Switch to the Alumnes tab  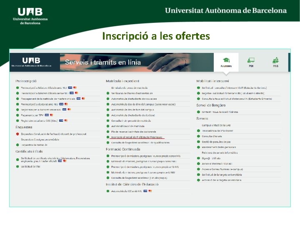pyautogui.click(x=226, y=62)
